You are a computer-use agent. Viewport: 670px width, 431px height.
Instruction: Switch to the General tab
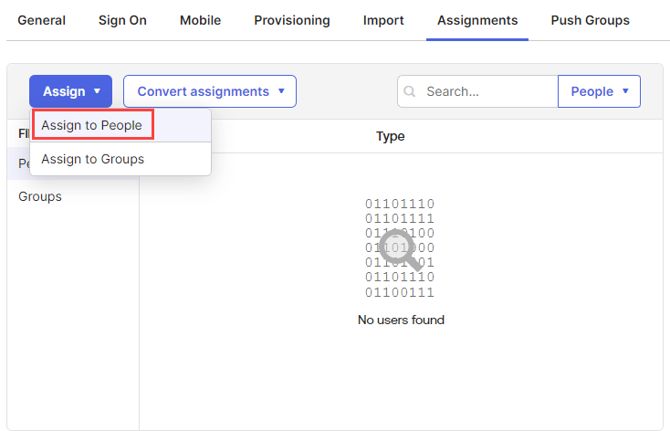click(41, 20)
